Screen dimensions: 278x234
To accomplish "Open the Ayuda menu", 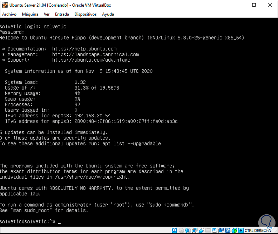I will tap(108, 14).
